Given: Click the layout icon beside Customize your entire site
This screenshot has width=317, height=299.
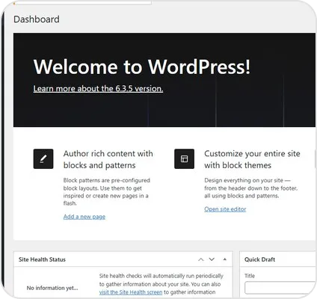Looking at the screenshot, I should 185,159.
